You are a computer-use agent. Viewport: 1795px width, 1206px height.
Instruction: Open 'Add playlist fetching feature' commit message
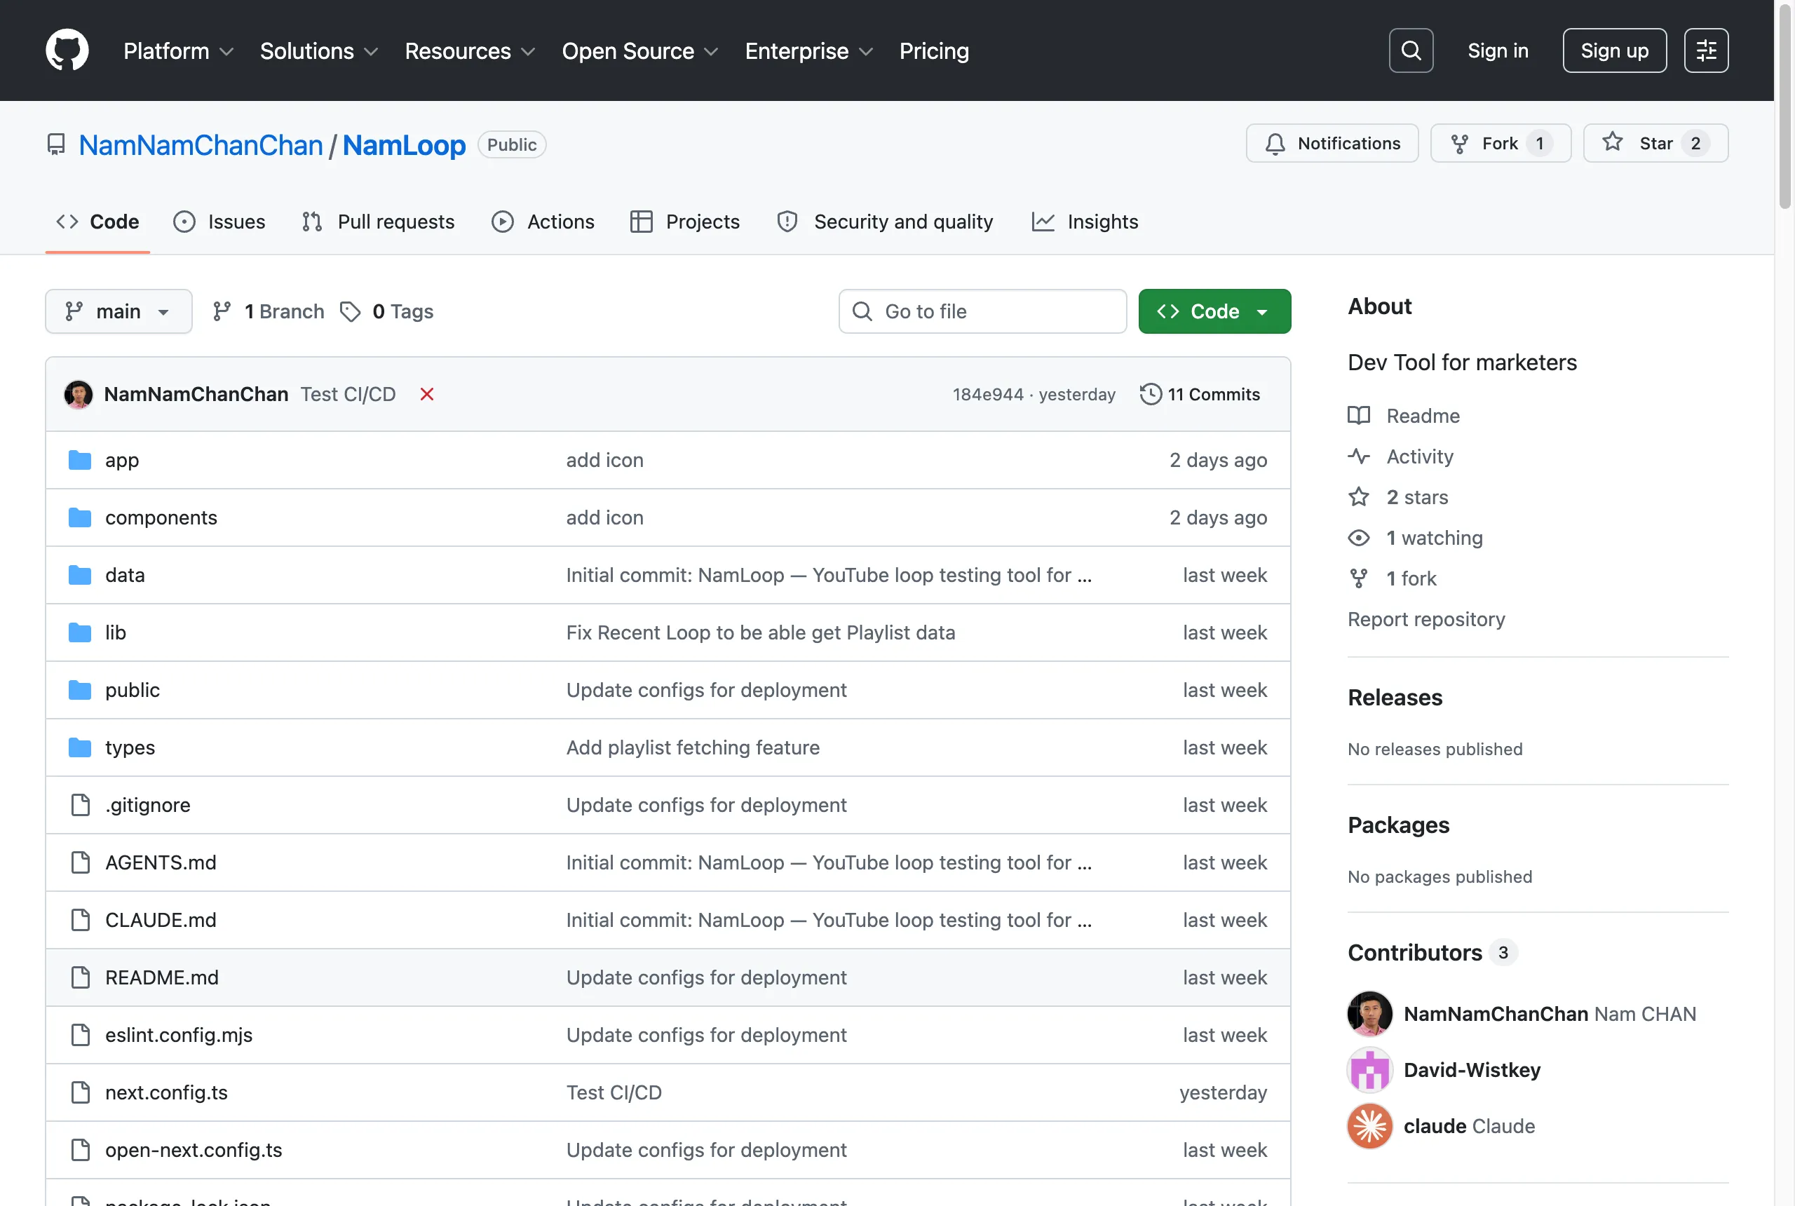[x=692, y=747]
